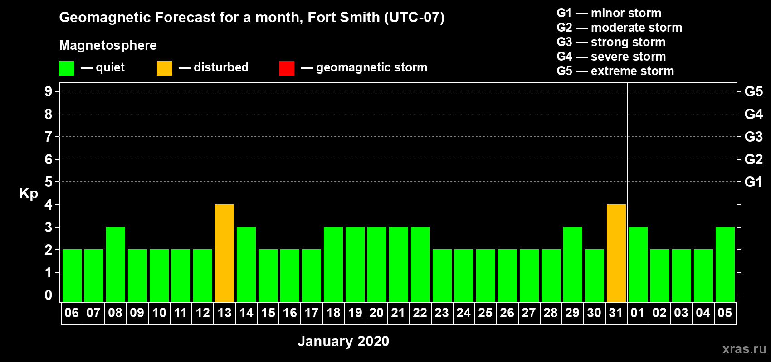Screen dimensions: 771x362
Task: Click the green bar for day 05
Action: [x=725, y=264]
